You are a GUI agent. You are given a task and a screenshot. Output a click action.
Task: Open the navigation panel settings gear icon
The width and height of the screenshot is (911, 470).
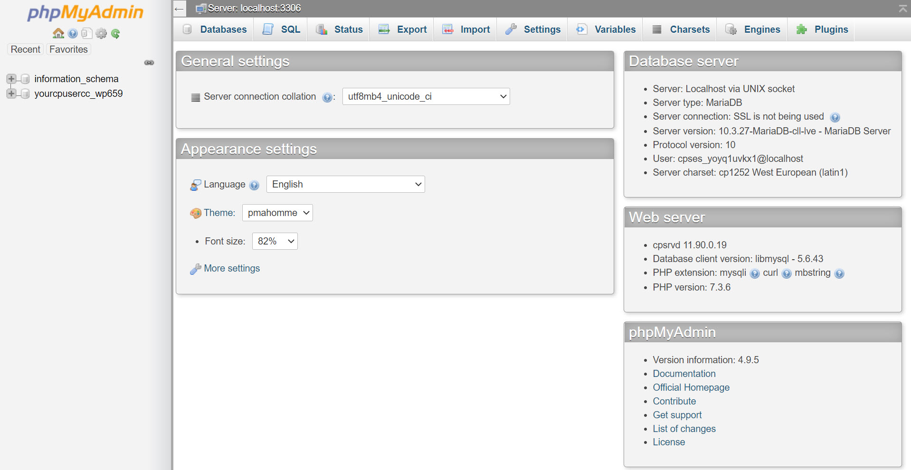(x=101, y=33)
